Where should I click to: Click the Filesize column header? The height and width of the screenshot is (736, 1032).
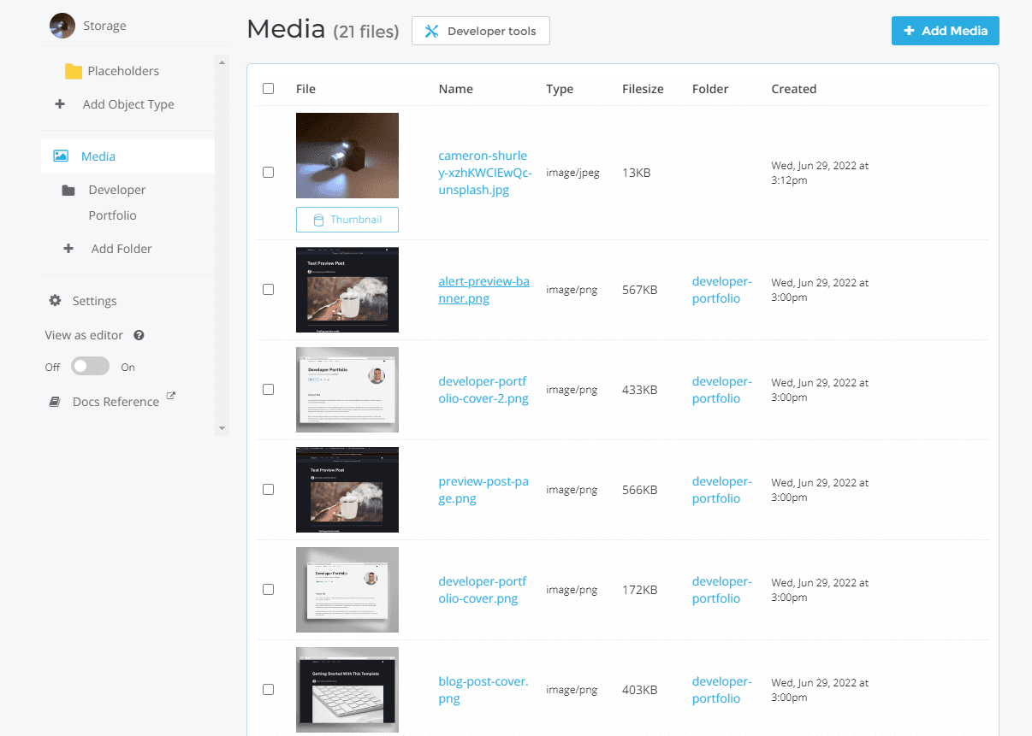643,89
